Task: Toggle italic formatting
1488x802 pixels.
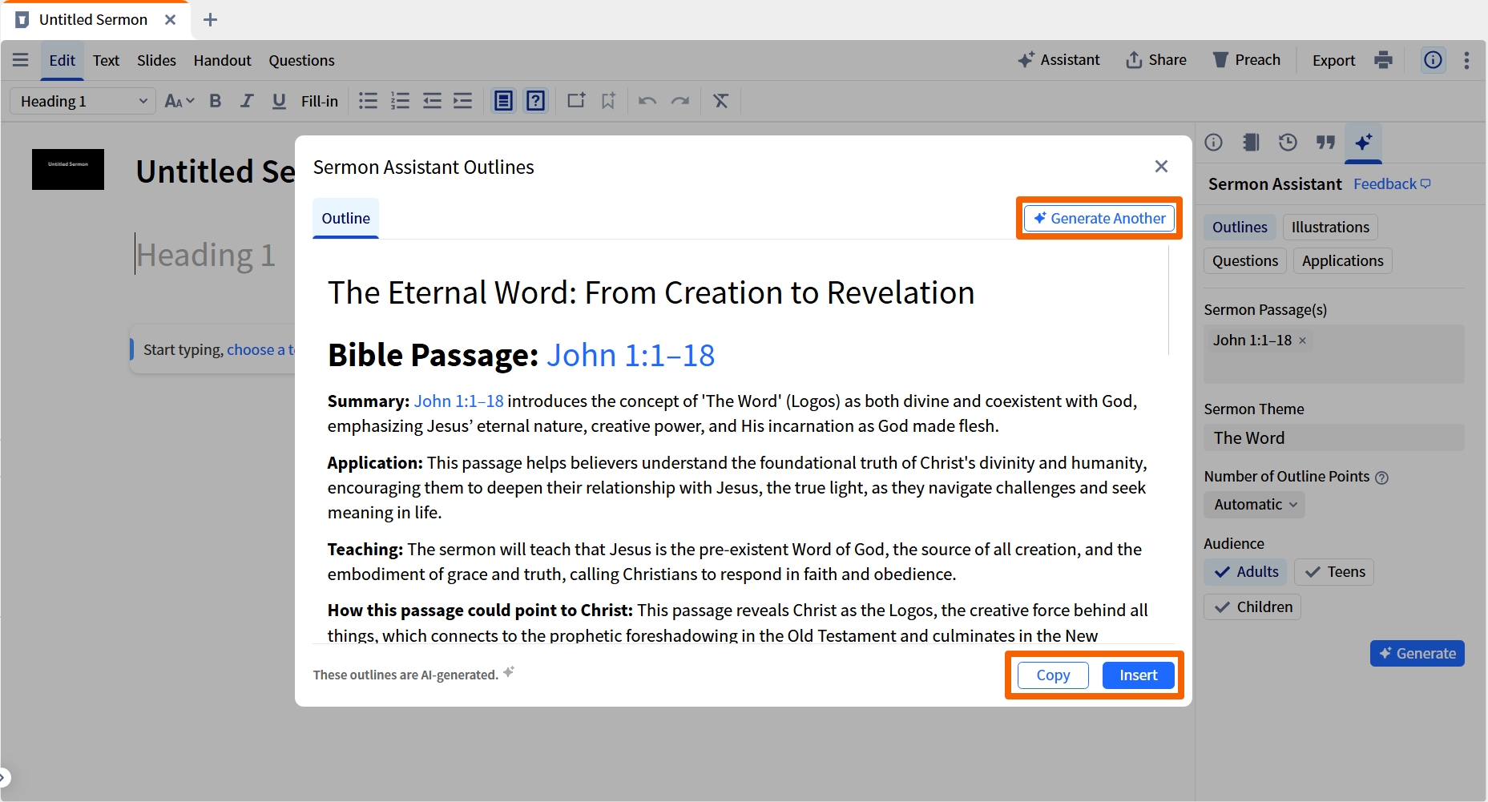Action: pos(247,101)
